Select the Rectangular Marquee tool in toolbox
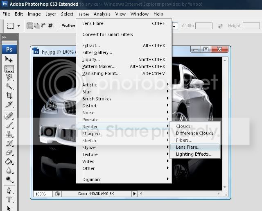 click(x=9, y=69)
